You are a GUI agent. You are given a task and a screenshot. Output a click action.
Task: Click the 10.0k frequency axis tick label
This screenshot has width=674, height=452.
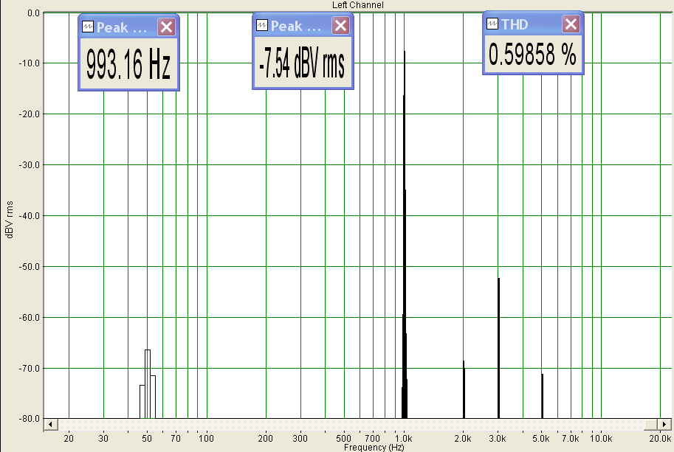[601, 439]
